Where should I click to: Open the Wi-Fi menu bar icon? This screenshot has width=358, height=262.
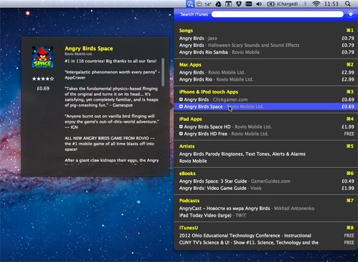click(316, 4)
